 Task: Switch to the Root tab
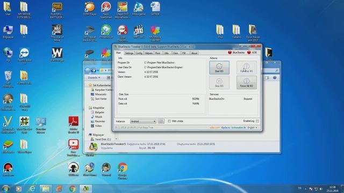157,53
